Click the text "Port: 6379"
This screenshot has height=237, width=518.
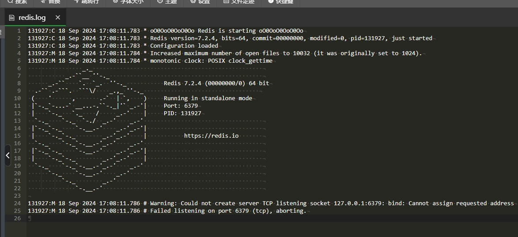[x=181, y=106]
